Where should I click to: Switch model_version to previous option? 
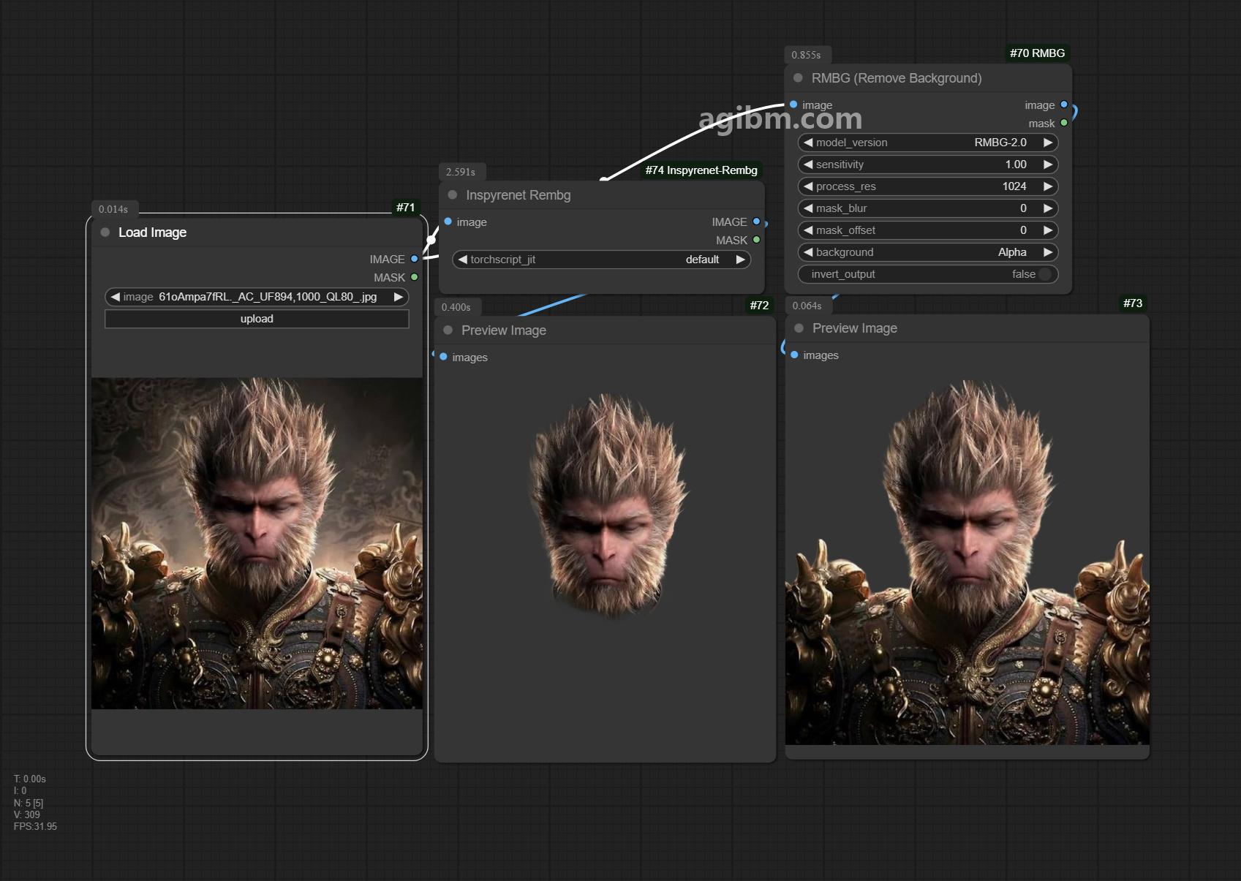(x=808, y=143)
